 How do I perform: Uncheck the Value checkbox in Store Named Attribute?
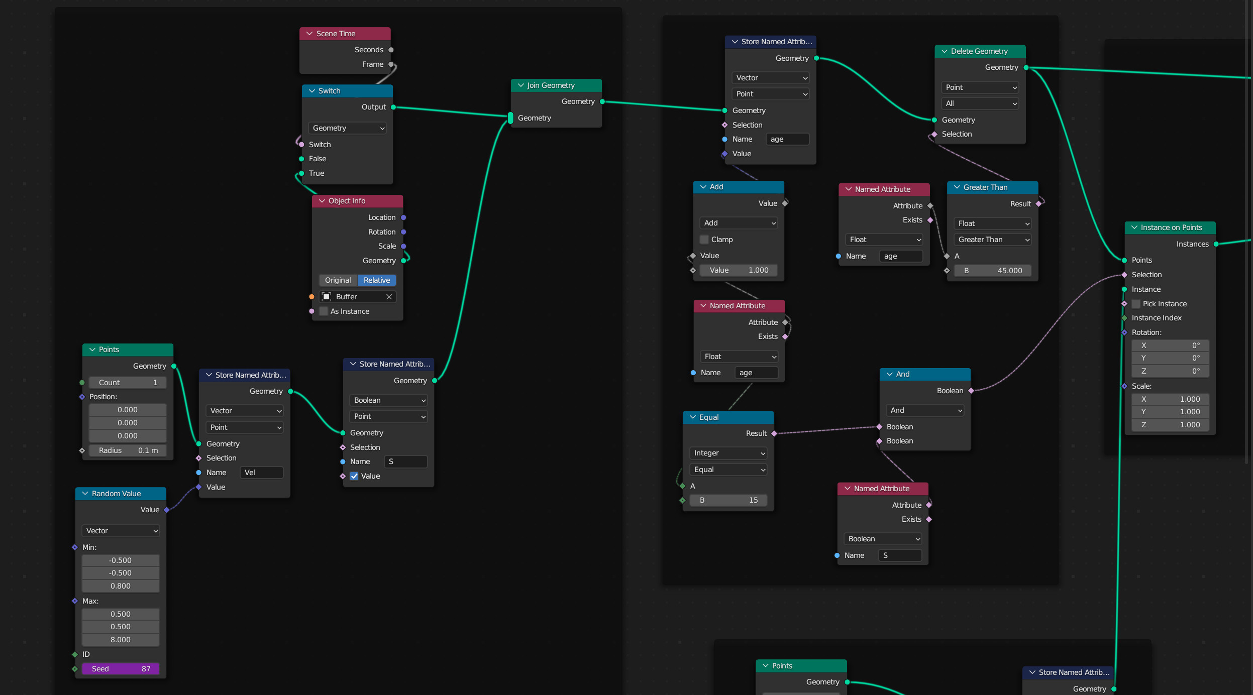[x=354, y=476]
